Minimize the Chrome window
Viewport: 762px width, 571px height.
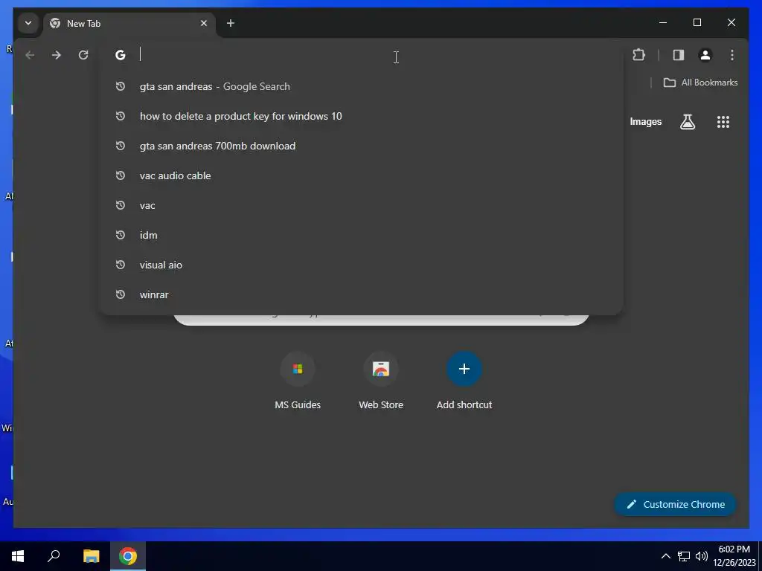click(x=663, y=22)
